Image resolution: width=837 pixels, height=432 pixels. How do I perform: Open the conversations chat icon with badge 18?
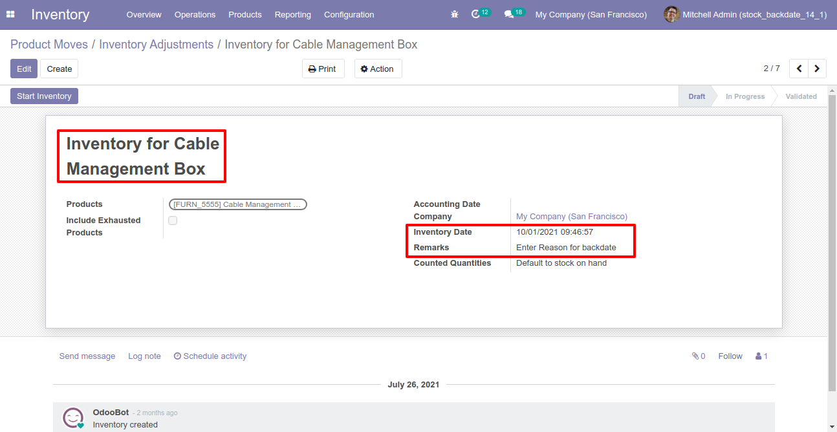[x=514, y=14]
